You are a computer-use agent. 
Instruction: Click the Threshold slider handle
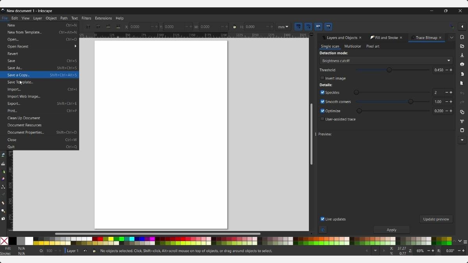point(389,70)
